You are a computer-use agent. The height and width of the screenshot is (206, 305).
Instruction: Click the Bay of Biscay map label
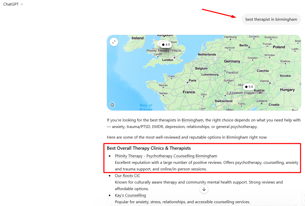(146, 107)
